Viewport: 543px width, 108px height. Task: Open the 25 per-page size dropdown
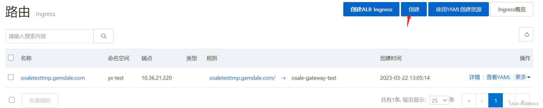439,100
